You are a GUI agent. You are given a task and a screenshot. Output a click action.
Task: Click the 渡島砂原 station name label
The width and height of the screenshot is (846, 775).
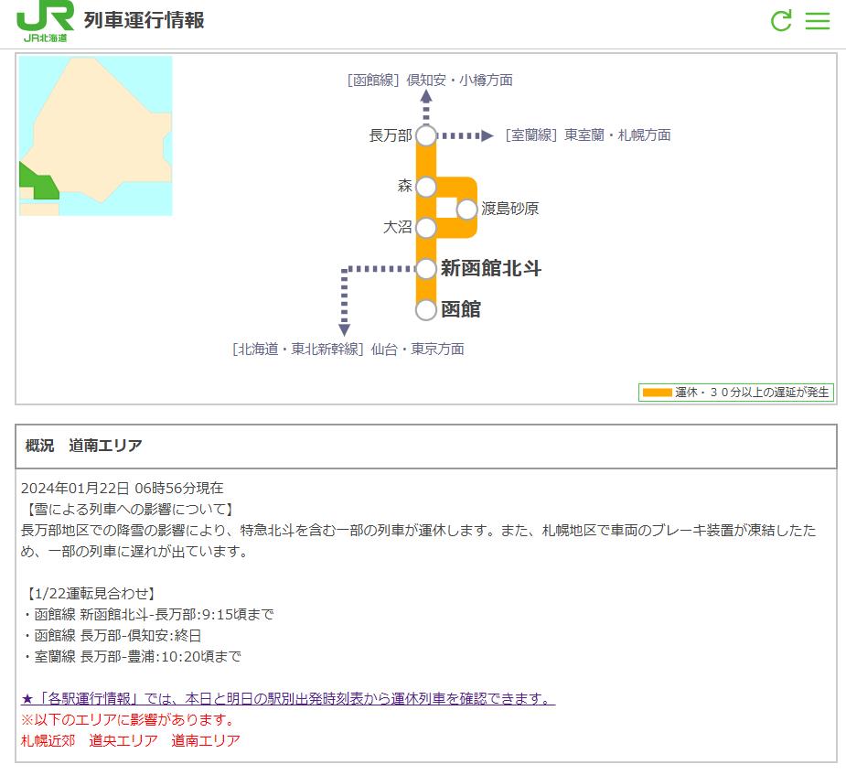(x=509, y=209)
